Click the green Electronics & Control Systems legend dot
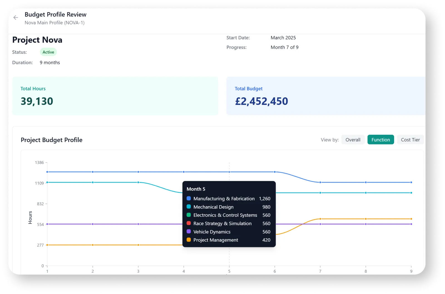The width and height of the screenshot is (445, 294). coord(188,215)
